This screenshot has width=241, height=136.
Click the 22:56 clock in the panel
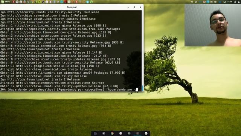tap(230, 2)
